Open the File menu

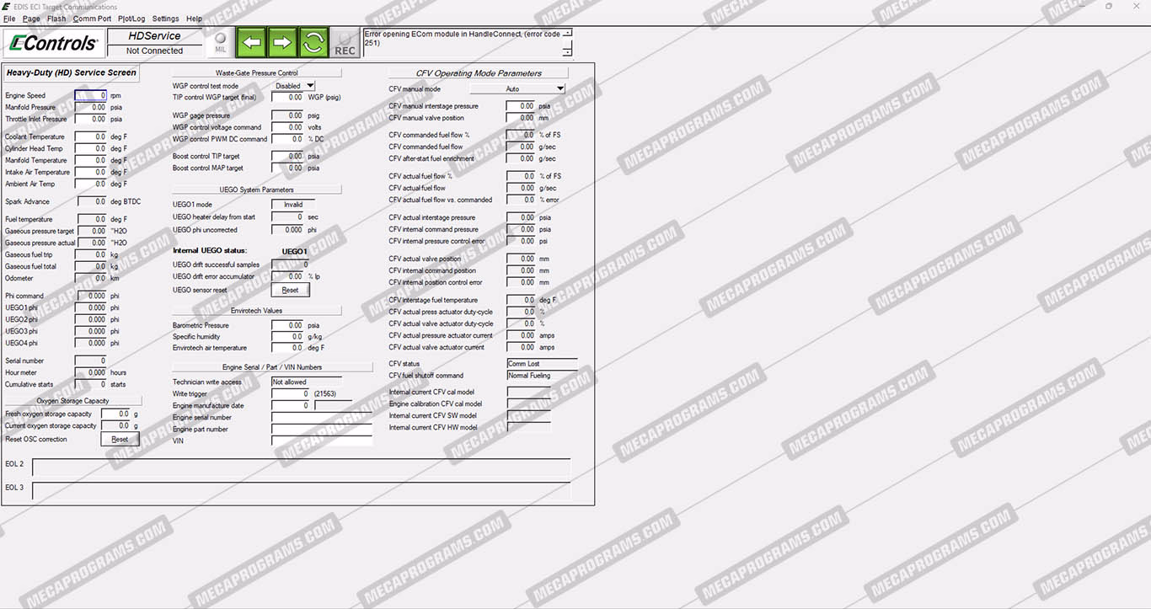coord(9,19)
